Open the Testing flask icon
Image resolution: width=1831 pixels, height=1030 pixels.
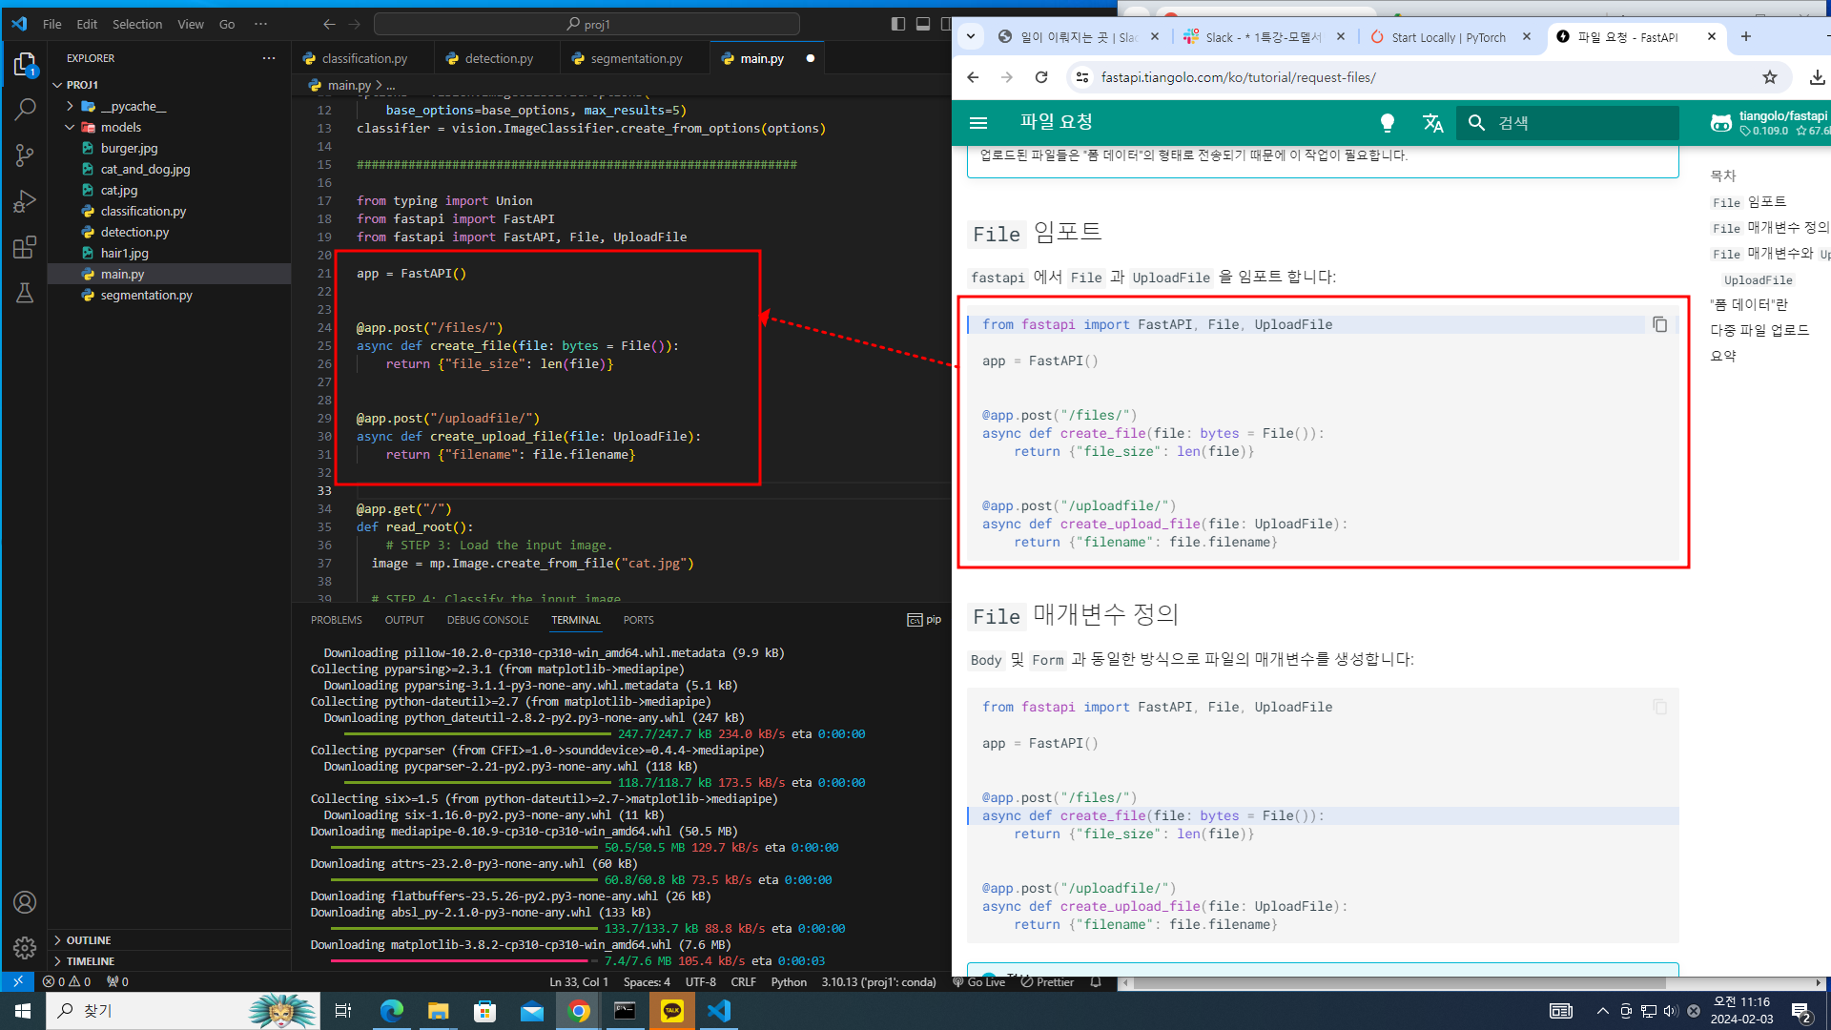pos(25,294)
